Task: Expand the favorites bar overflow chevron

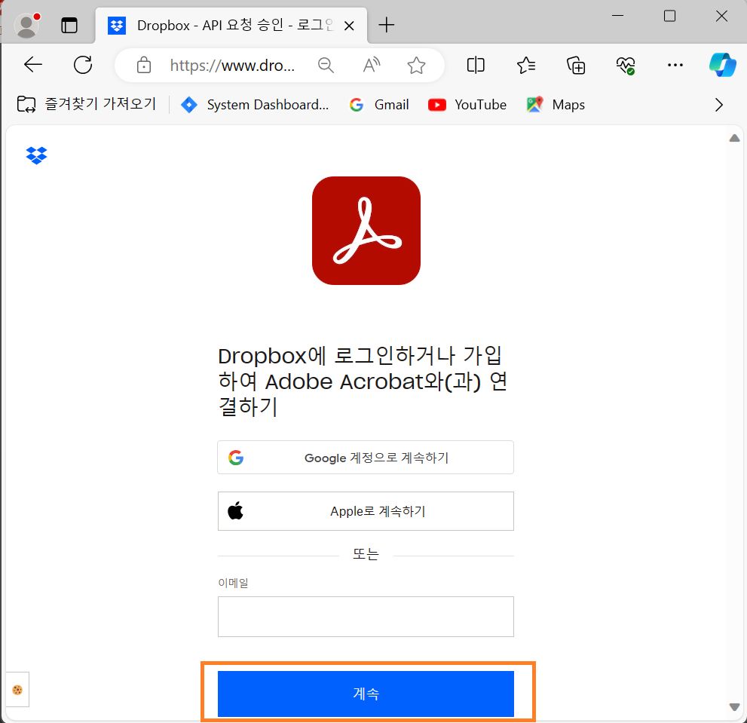Action: click(719, 105)
